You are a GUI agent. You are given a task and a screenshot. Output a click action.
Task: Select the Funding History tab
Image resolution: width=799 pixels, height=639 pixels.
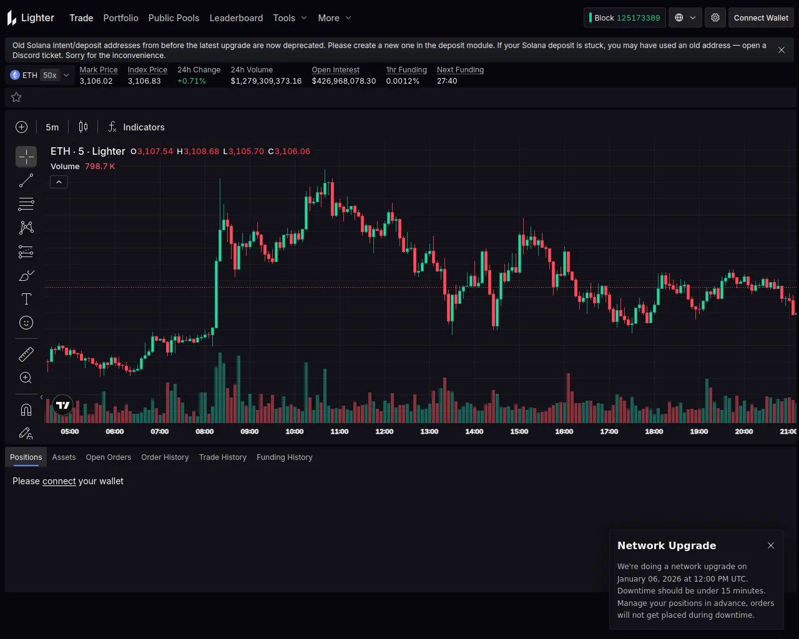coord(285,457)
